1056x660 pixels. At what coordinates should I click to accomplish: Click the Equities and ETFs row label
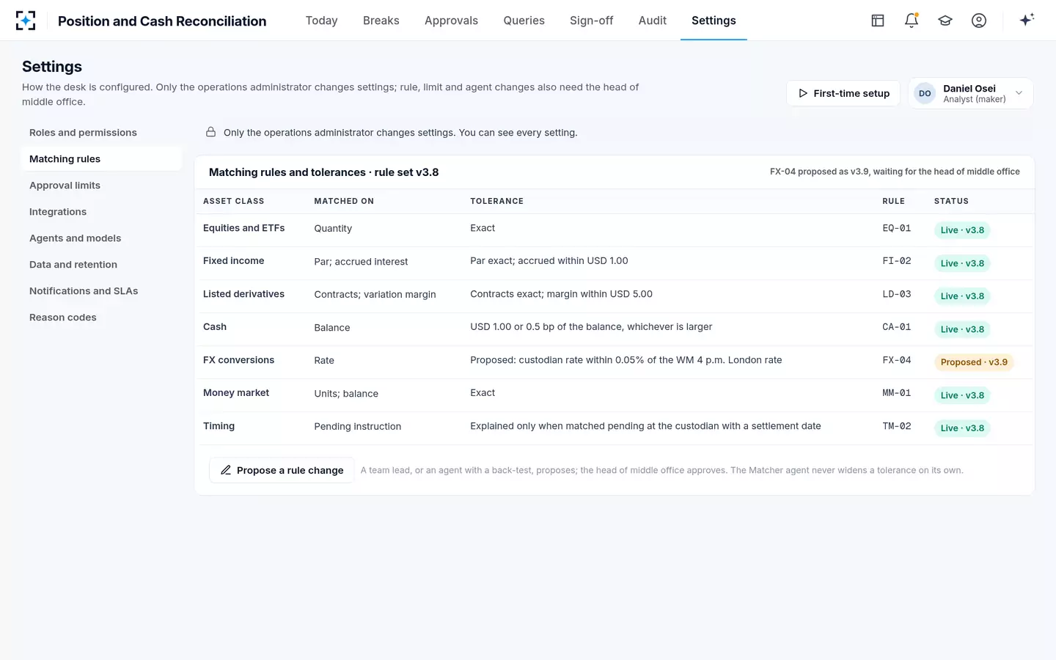243,228
